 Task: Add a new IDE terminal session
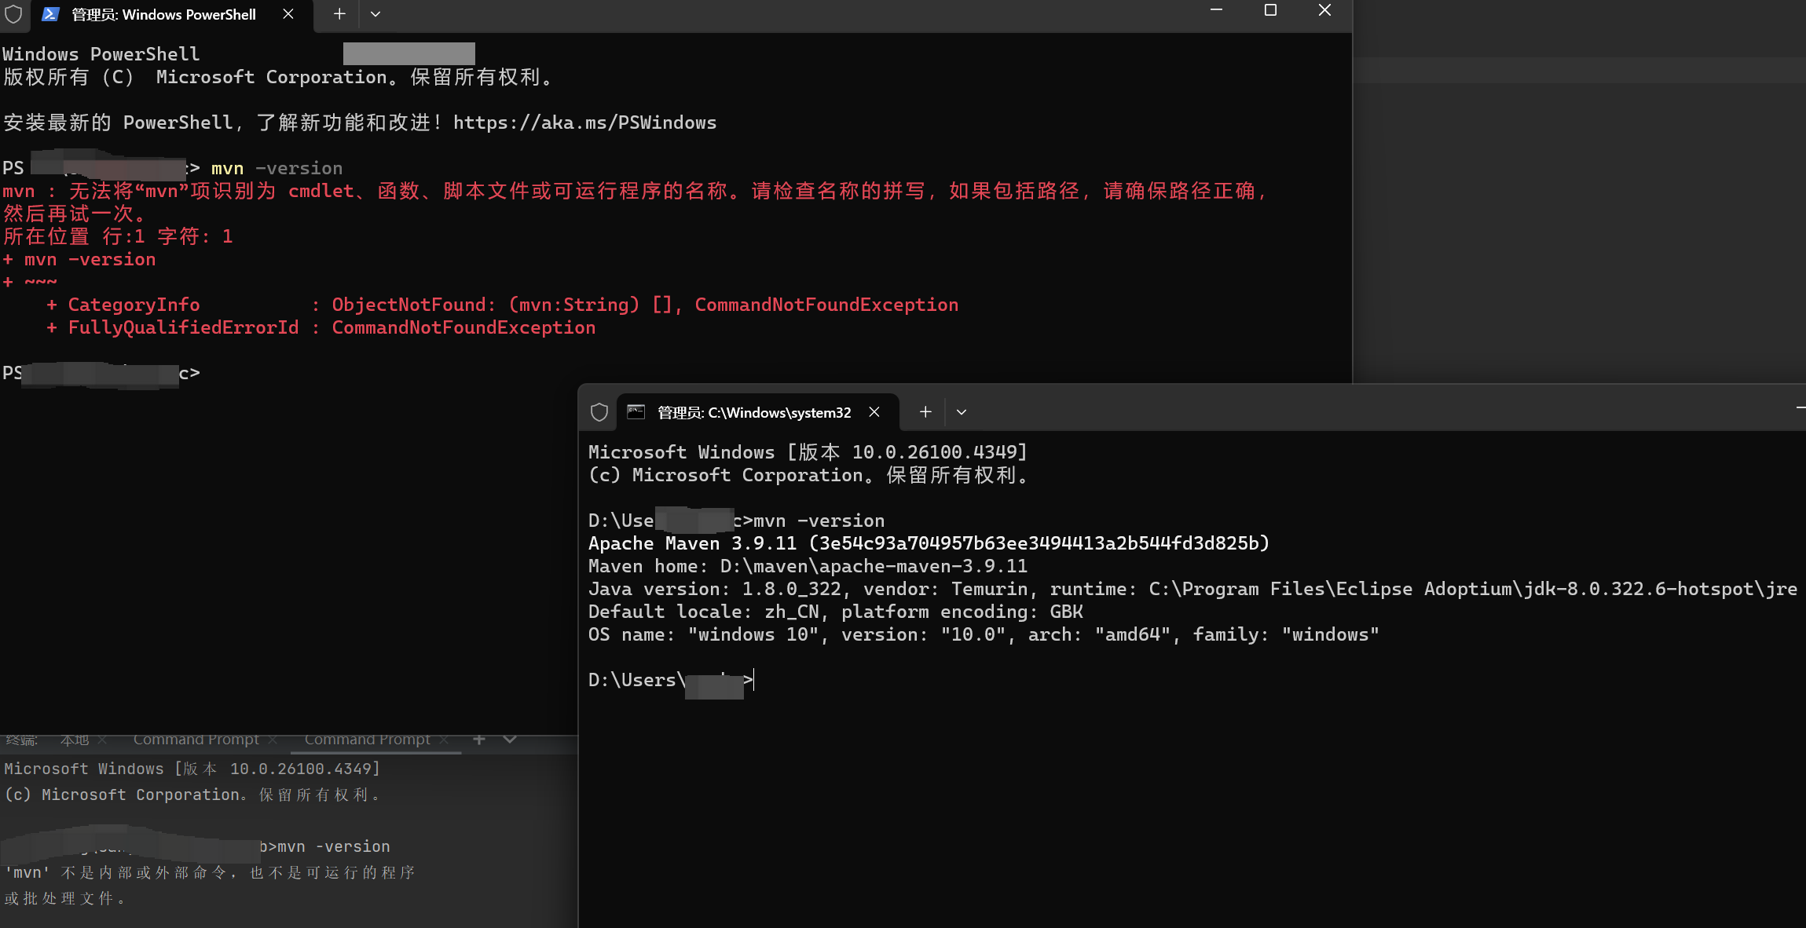tap(479, 740)
